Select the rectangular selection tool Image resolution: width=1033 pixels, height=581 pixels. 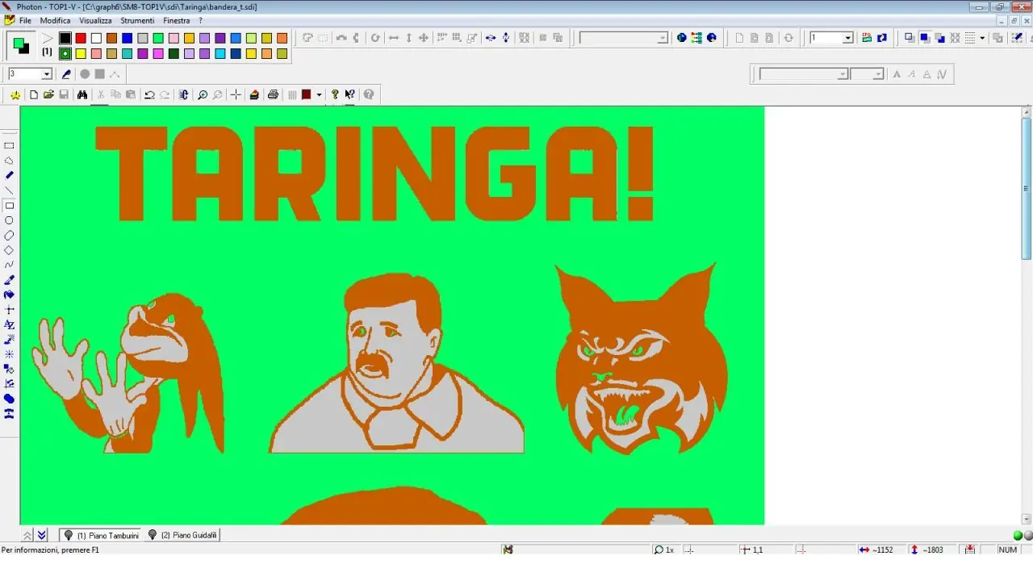coord(9,145)
